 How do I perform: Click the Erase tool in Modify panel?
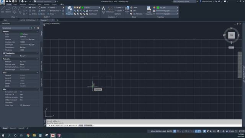click(x=63, y=8)
